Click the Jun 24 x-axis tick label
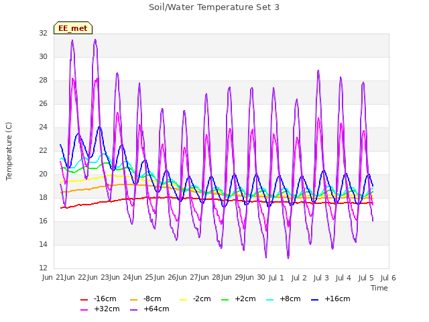The height and width of the screenshot is (322, 429). (x=121, y=278)
